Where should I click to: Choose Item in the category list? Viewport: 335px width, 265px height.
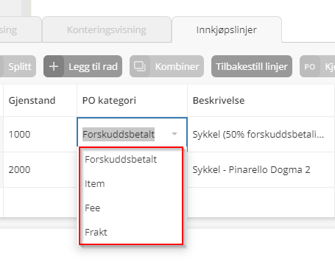tap(95, 184)
